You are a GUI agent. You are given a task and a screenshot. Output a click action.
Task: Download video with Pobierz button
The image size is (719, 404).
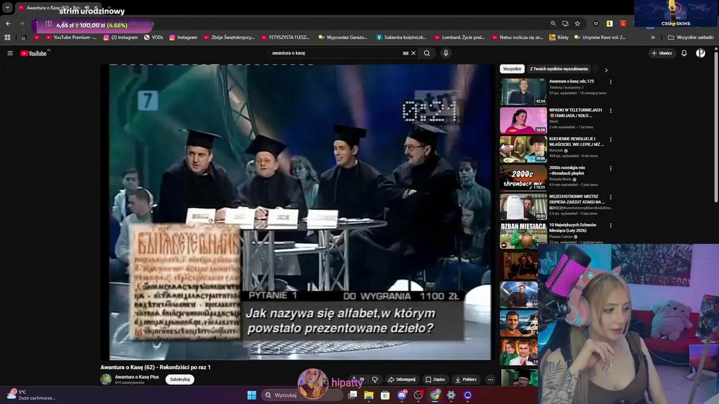pos(466,379)
